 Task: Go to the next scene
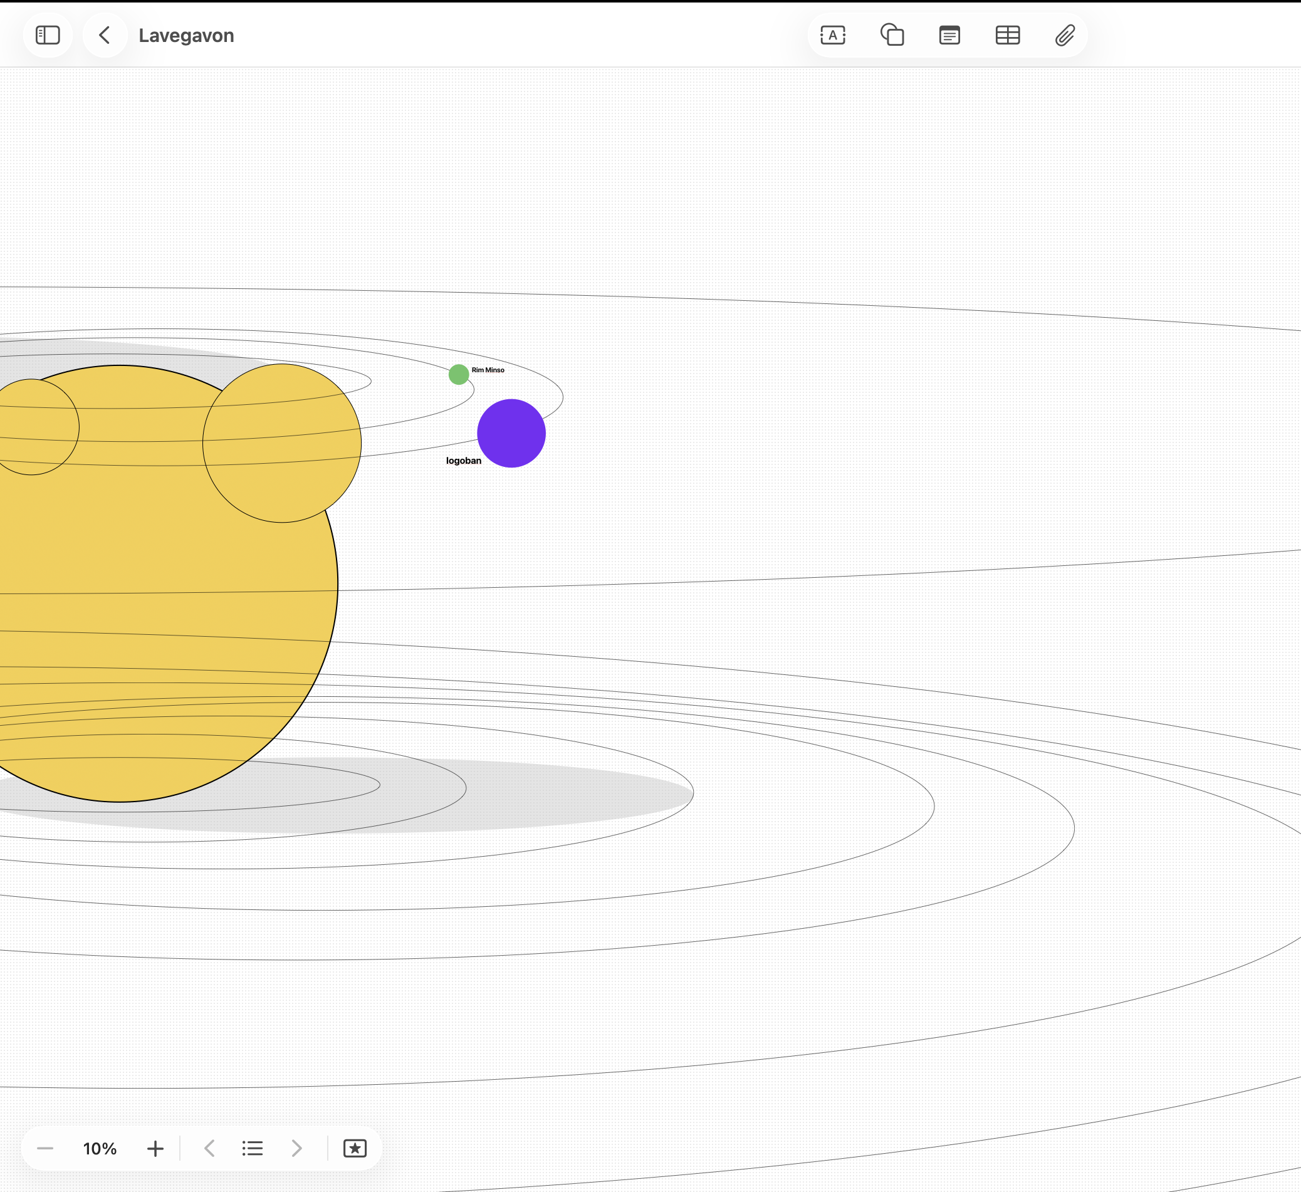point(296,1148)
